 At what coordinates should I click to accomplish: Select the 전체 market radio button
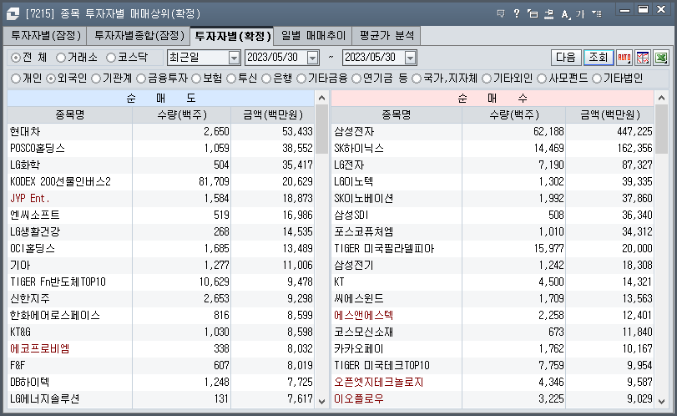[x=16, y=58]
